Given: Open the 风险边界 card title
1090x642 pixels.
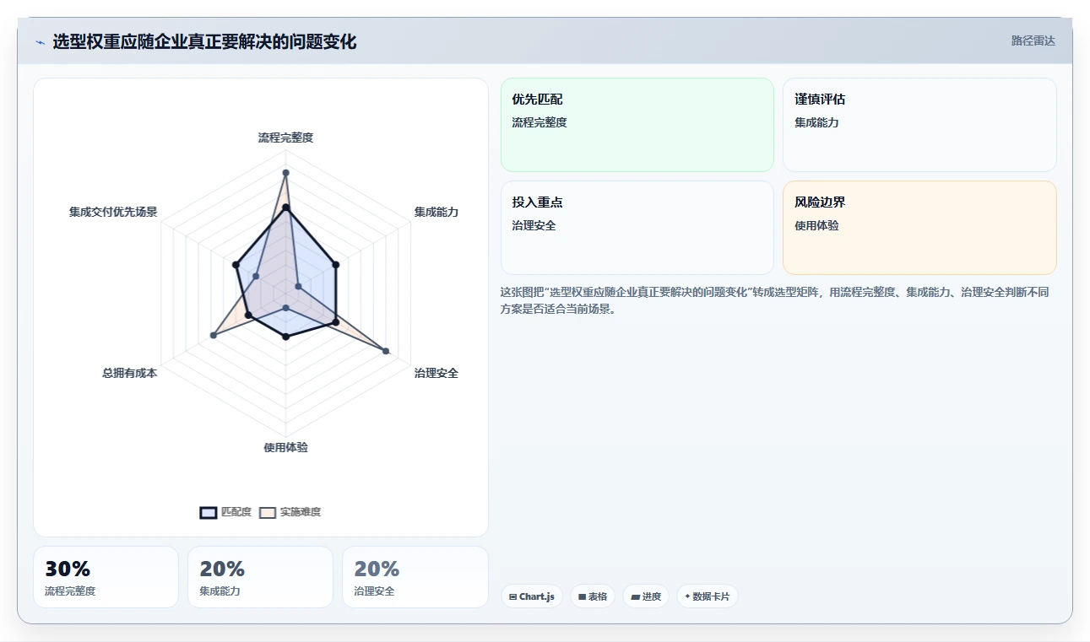Looking at the screenshot, I should 820,202.
